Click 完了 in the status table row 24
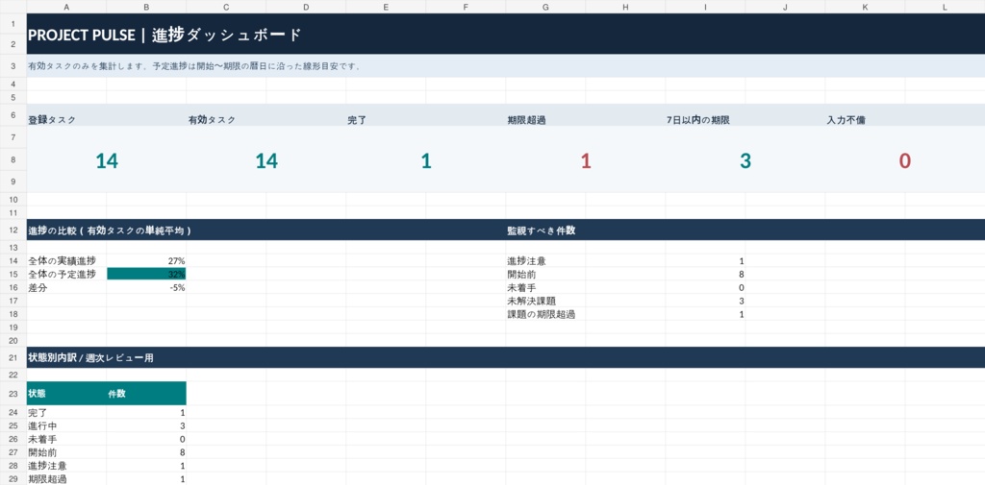Image resolution: width=985 pixels, height=485 pixels. [x=38, y=413]
